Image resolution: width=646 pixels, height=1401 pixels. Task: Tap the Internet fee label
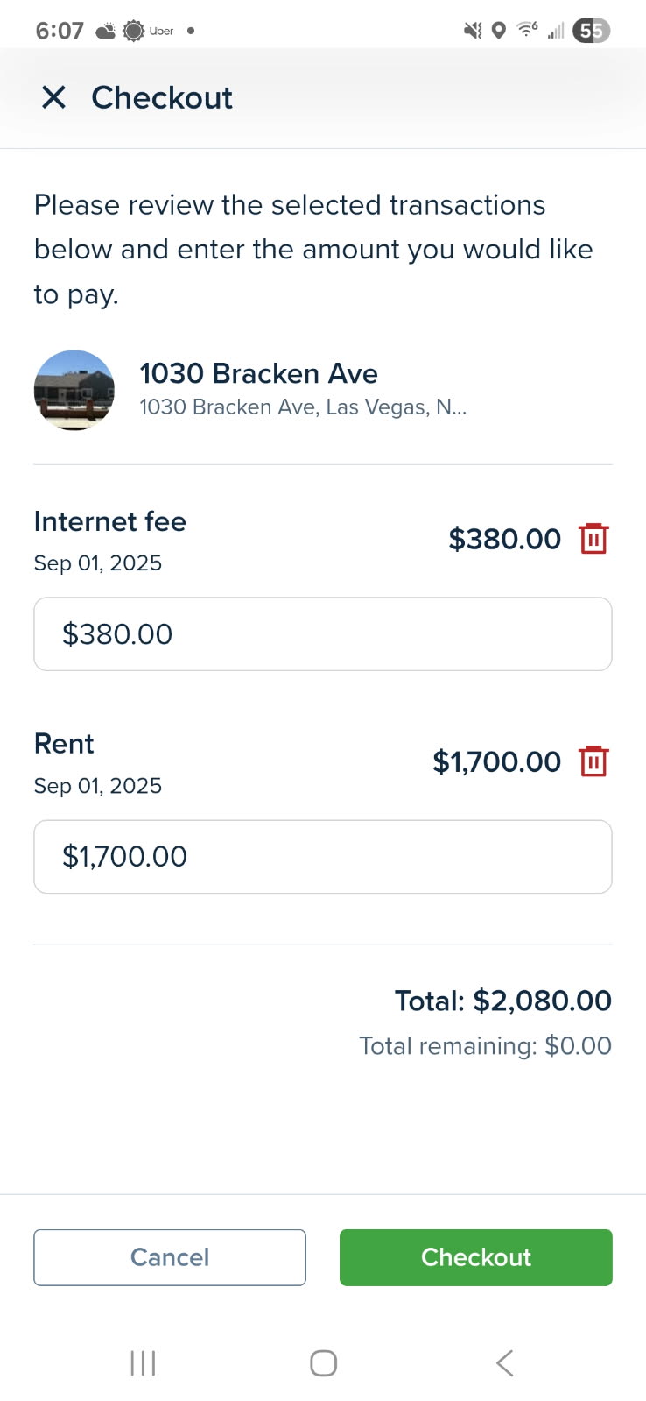(109, 521)
